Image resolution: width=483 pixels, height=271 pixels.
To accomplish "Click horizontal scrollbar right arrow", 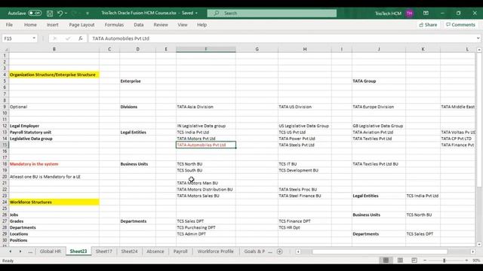I will pyautogui.click(x=473, y=251).
